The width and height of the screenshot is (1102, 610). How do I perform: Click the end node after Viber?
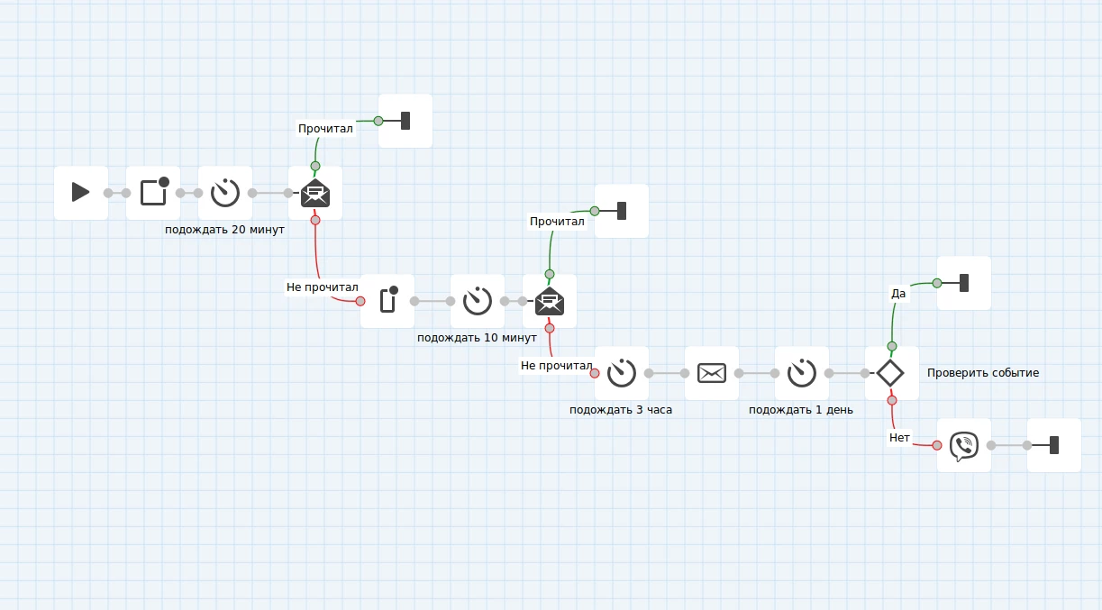click(x=1053, y=445)
